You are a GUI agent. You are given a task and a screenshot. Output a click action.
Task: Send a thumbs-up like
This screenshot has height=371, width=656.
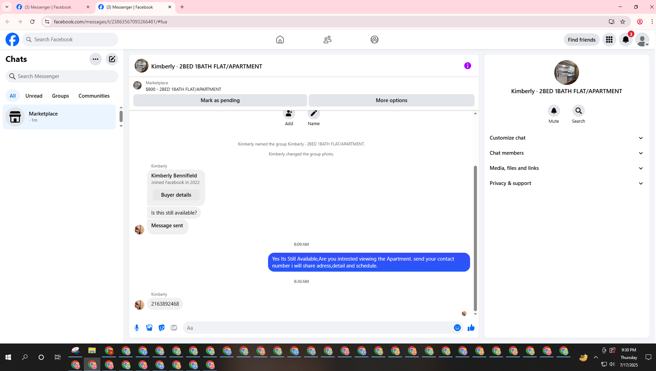tap(471, 328)
